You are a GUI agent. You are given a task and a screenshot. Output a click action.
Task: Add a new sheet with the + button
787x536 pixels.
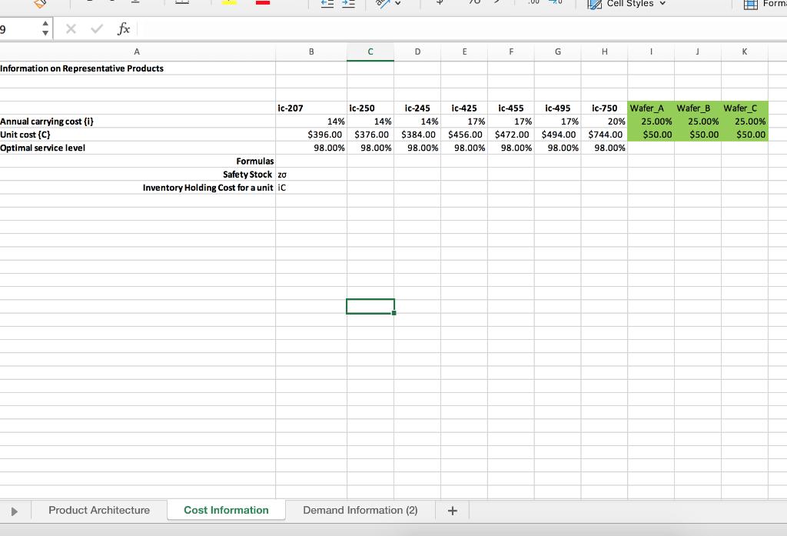tap(452, 510)
